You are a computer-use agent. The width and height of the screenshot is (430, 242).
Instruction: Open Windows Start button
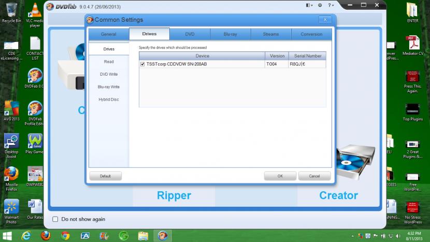point(7,236)
